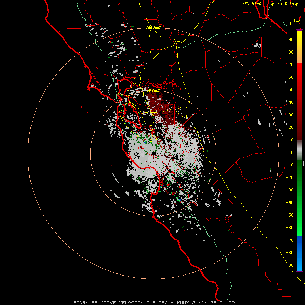Click the -60 value on velocity scale
Viewport: 305px width, 305px height.
(290, 228)
